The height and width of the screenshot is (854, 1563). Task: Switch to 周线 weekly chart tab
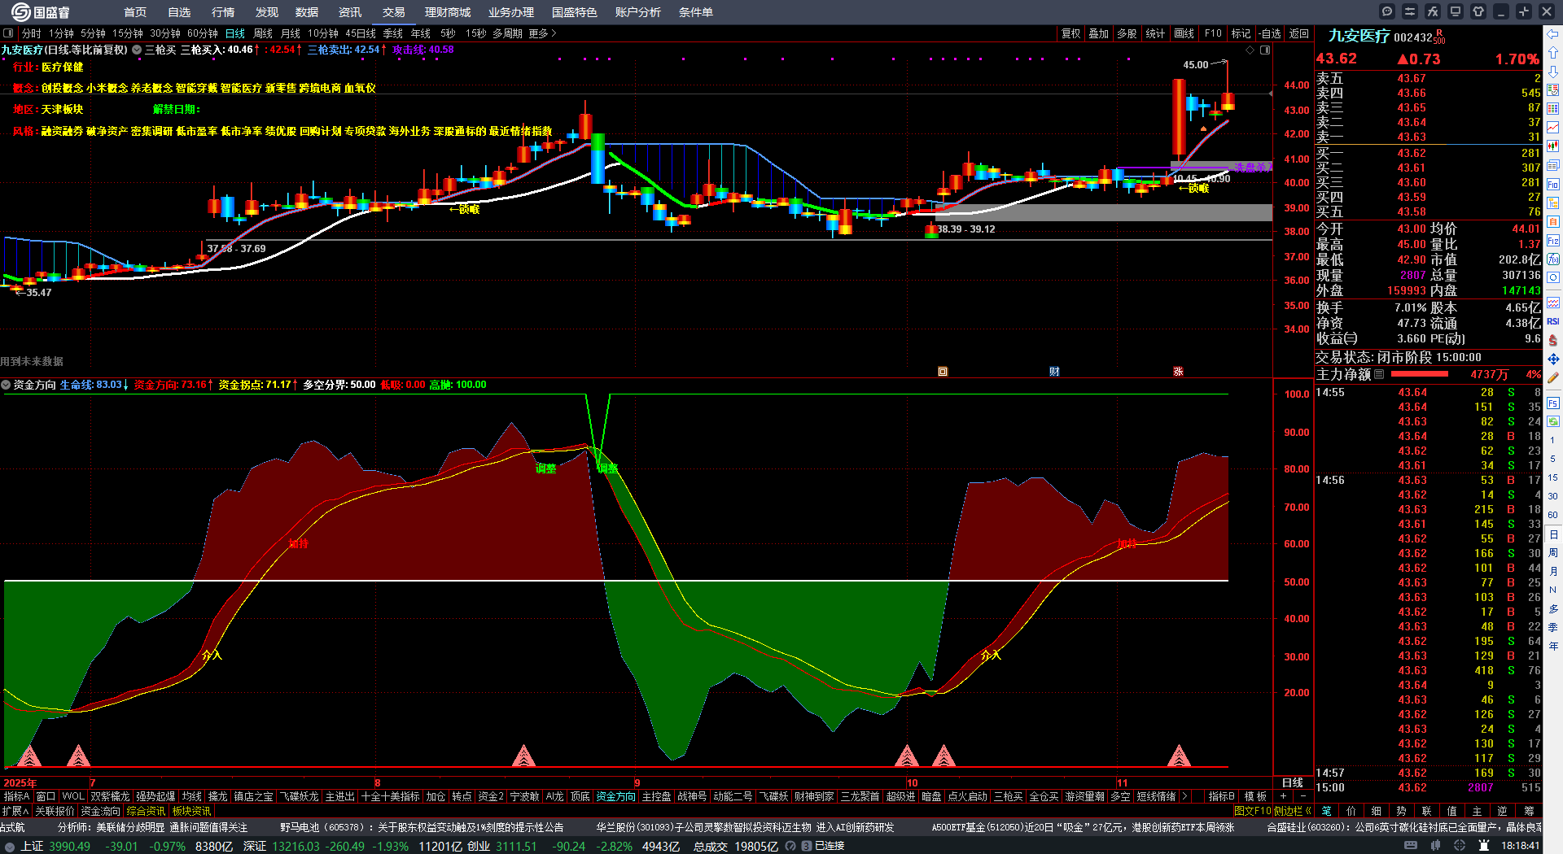(x=263, y=33)
